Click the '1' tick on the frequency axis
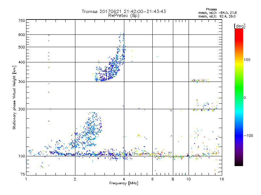This screenshot has height=195, width=261. [26, 179]
